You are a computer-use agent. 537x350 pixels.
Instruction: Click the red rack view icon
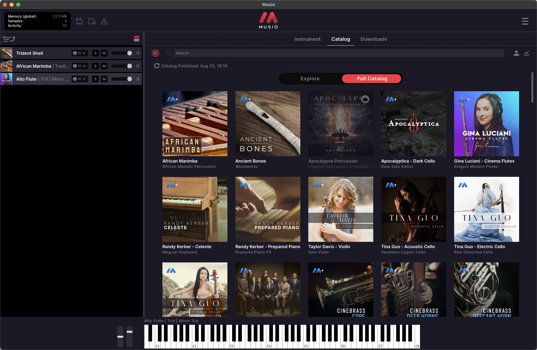pyautogui.click(x=137, y=39)
